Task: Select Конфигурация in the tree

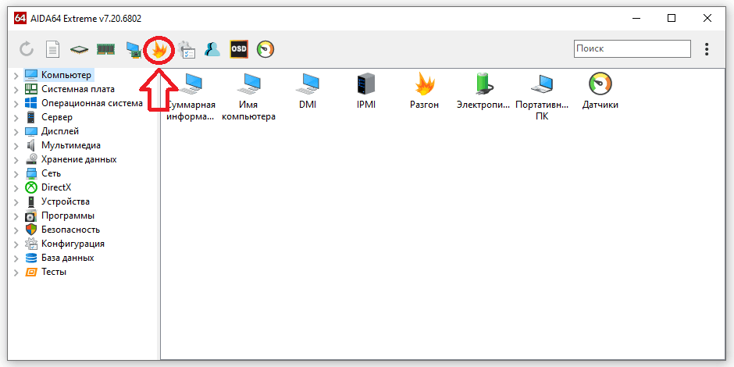Action: 73,244
